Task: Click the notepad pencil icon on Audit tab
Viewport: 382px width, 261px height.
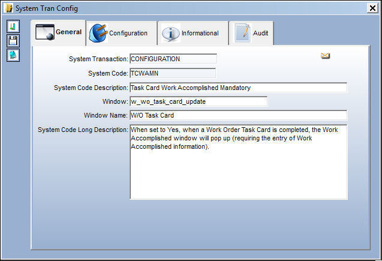Action: [x=243, y=33]
